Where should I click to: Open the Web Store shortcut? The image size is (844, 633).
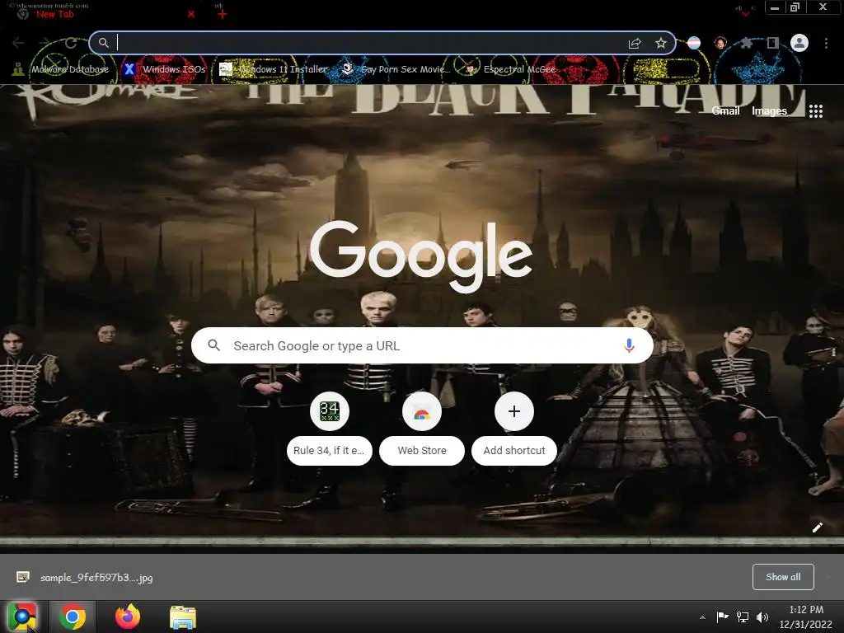point(422,428)
